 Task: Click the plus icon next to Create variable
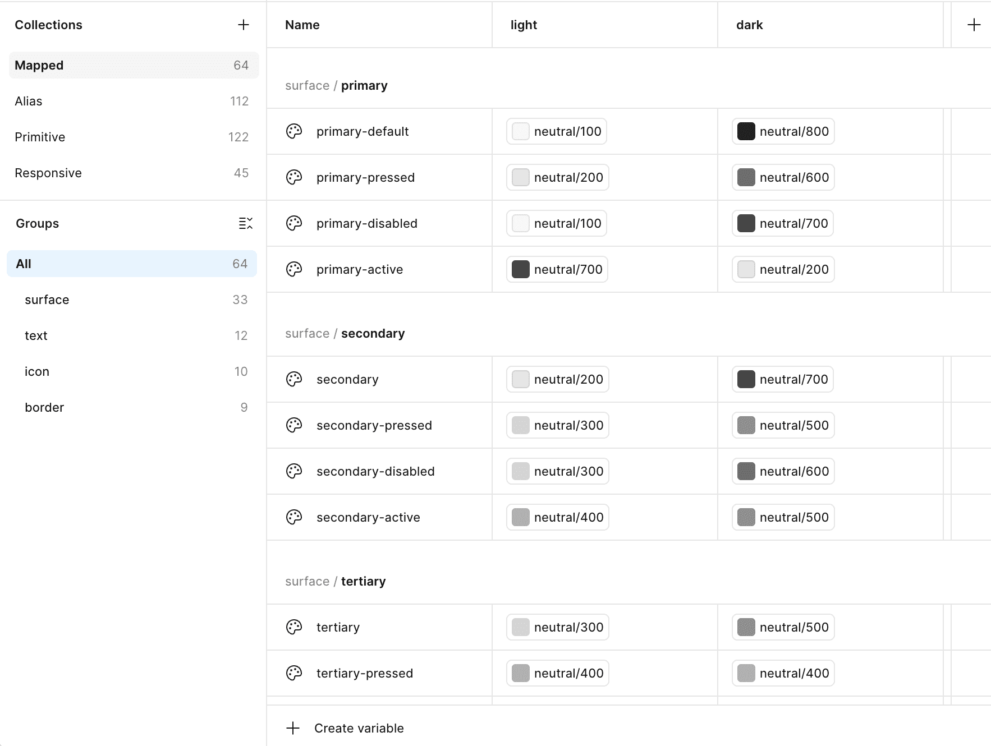(293, 728)
